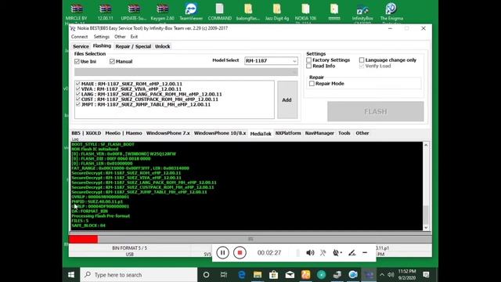This screenshot has width=501, height=282.
Task: Switch to the Unlock tab
Action: [162, 46]
